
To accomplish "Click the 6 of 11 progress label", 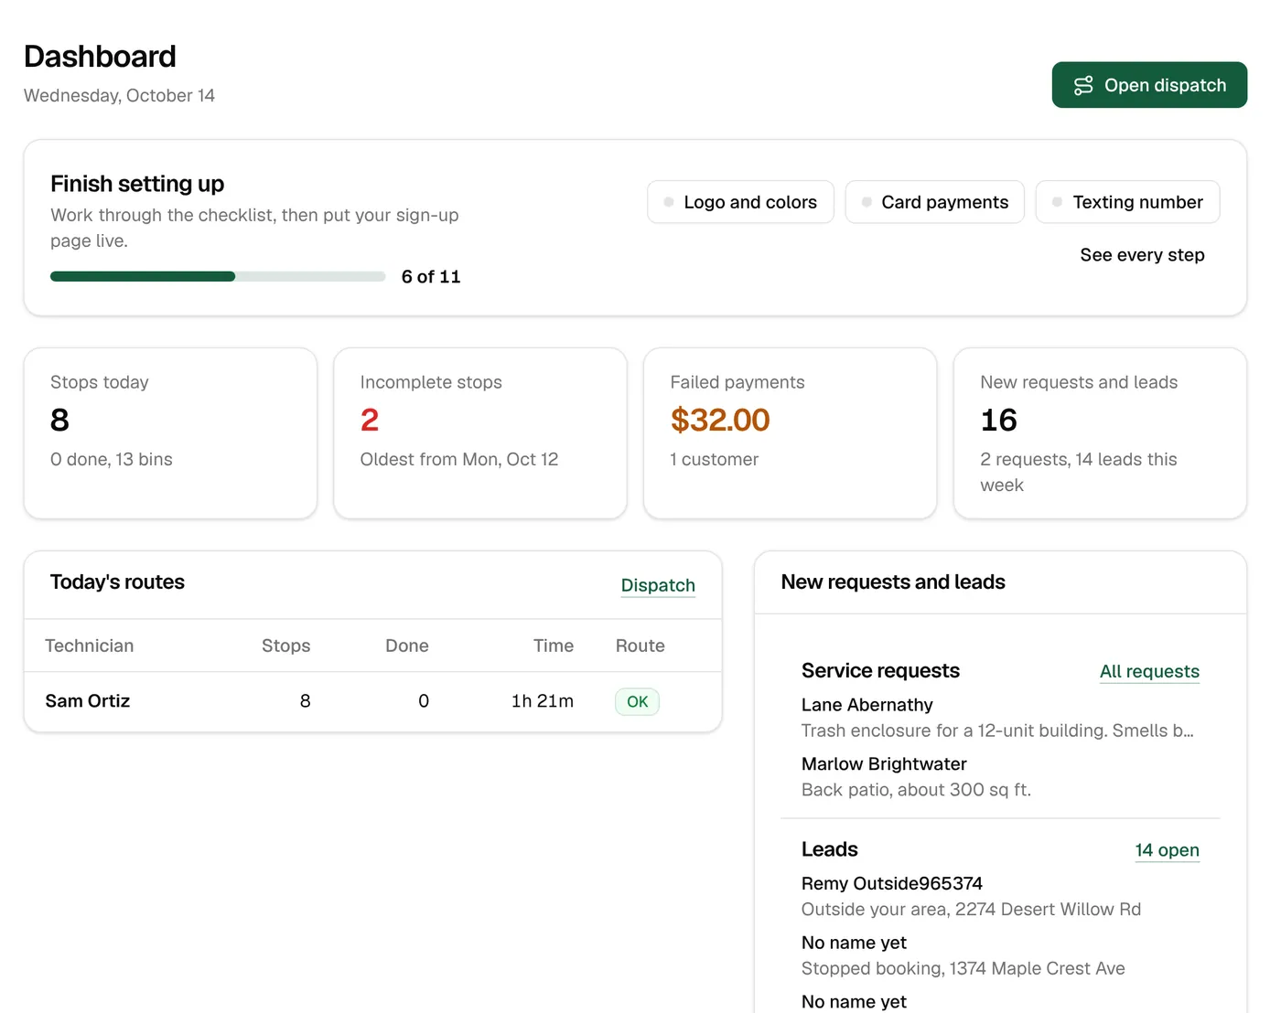I will pos(431,276).
